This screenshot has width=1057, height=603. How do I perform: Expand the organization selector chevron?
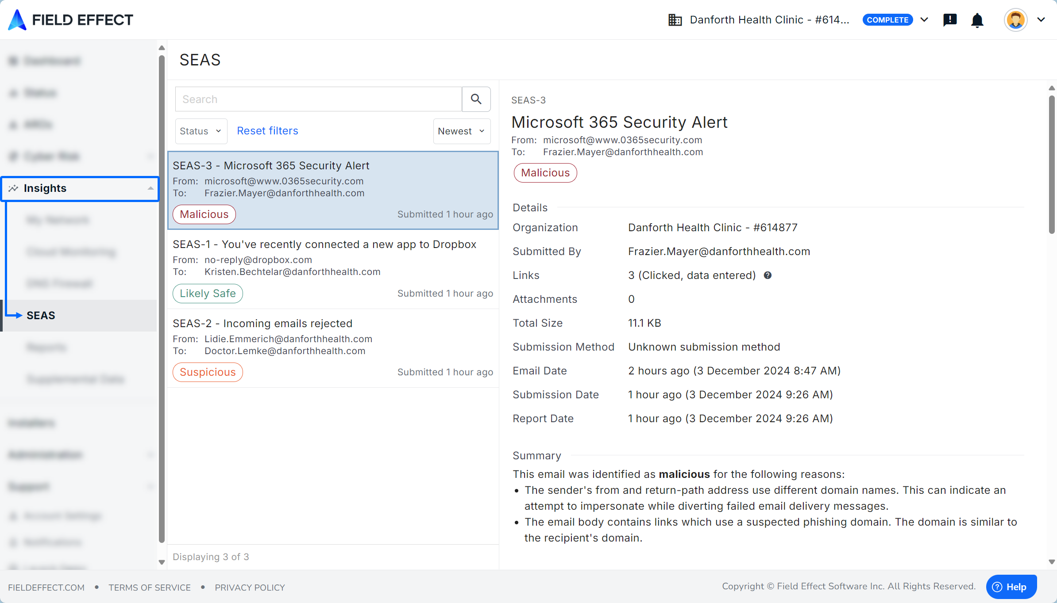tap(924, 20)
